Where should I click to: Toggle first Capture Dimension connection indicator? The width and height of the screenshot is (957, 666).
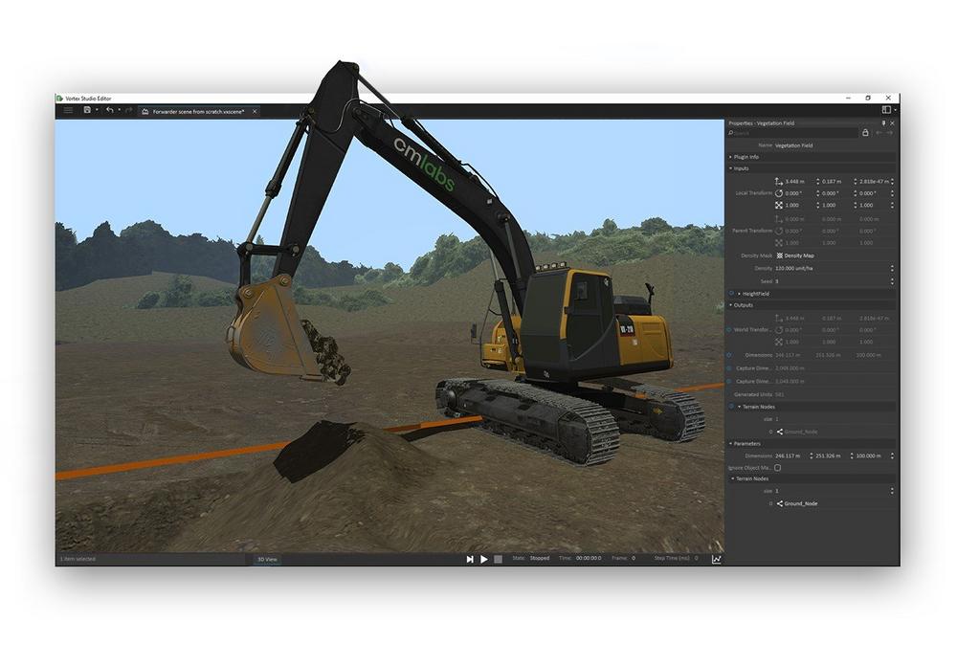729,368
